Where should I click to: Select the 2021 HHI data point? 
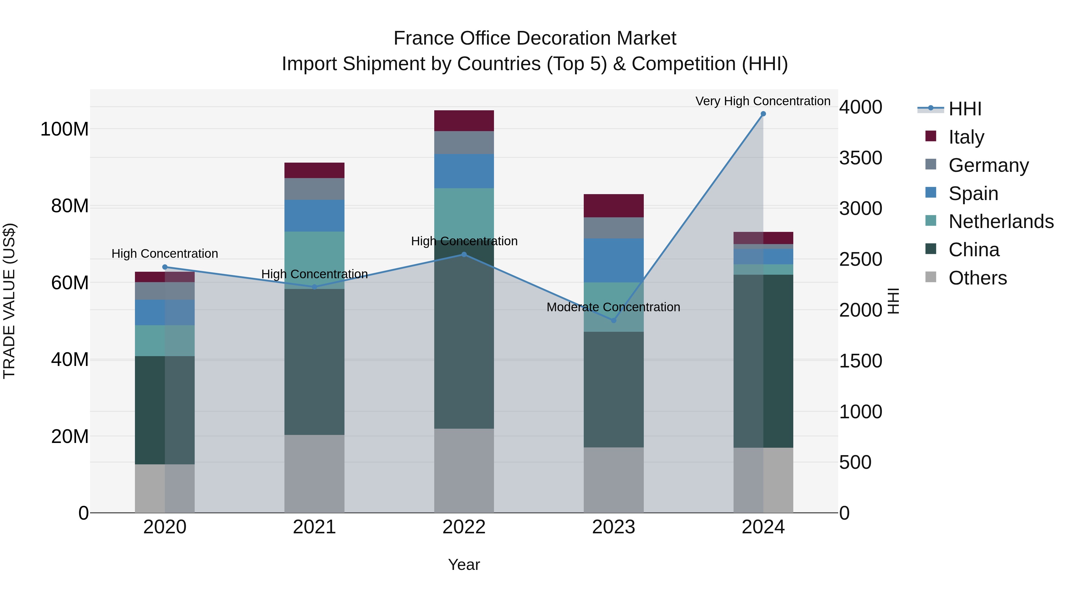click(314, 287)
